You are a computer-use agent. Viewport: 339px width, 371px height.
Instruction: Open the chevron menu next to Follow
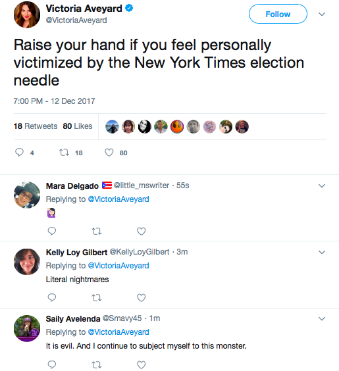pos(322,14)
